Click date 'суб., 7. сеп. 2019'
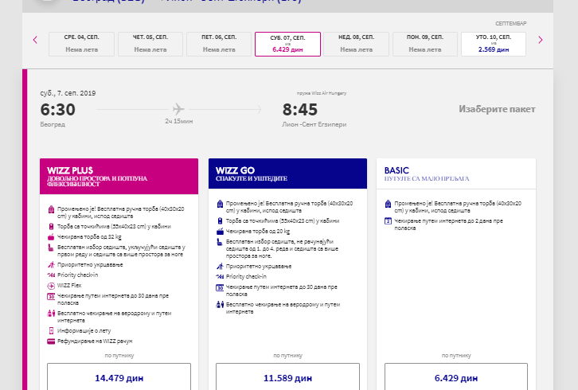Viewport: 578px width, 390px height. (x=68, y=93)
